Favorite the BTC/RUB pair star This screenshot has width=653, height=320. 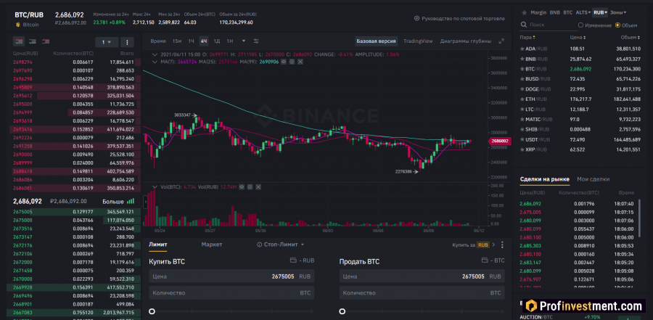(x=522, y=69)
